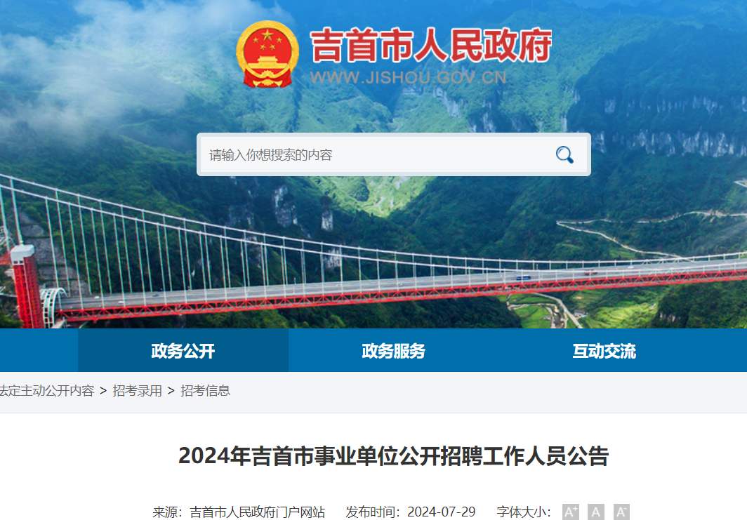The height and width of the screenshot is (520, 747).
Task: Focus the 请输入你想搜索的内容 search box
Action: click(x=376, y=155)
